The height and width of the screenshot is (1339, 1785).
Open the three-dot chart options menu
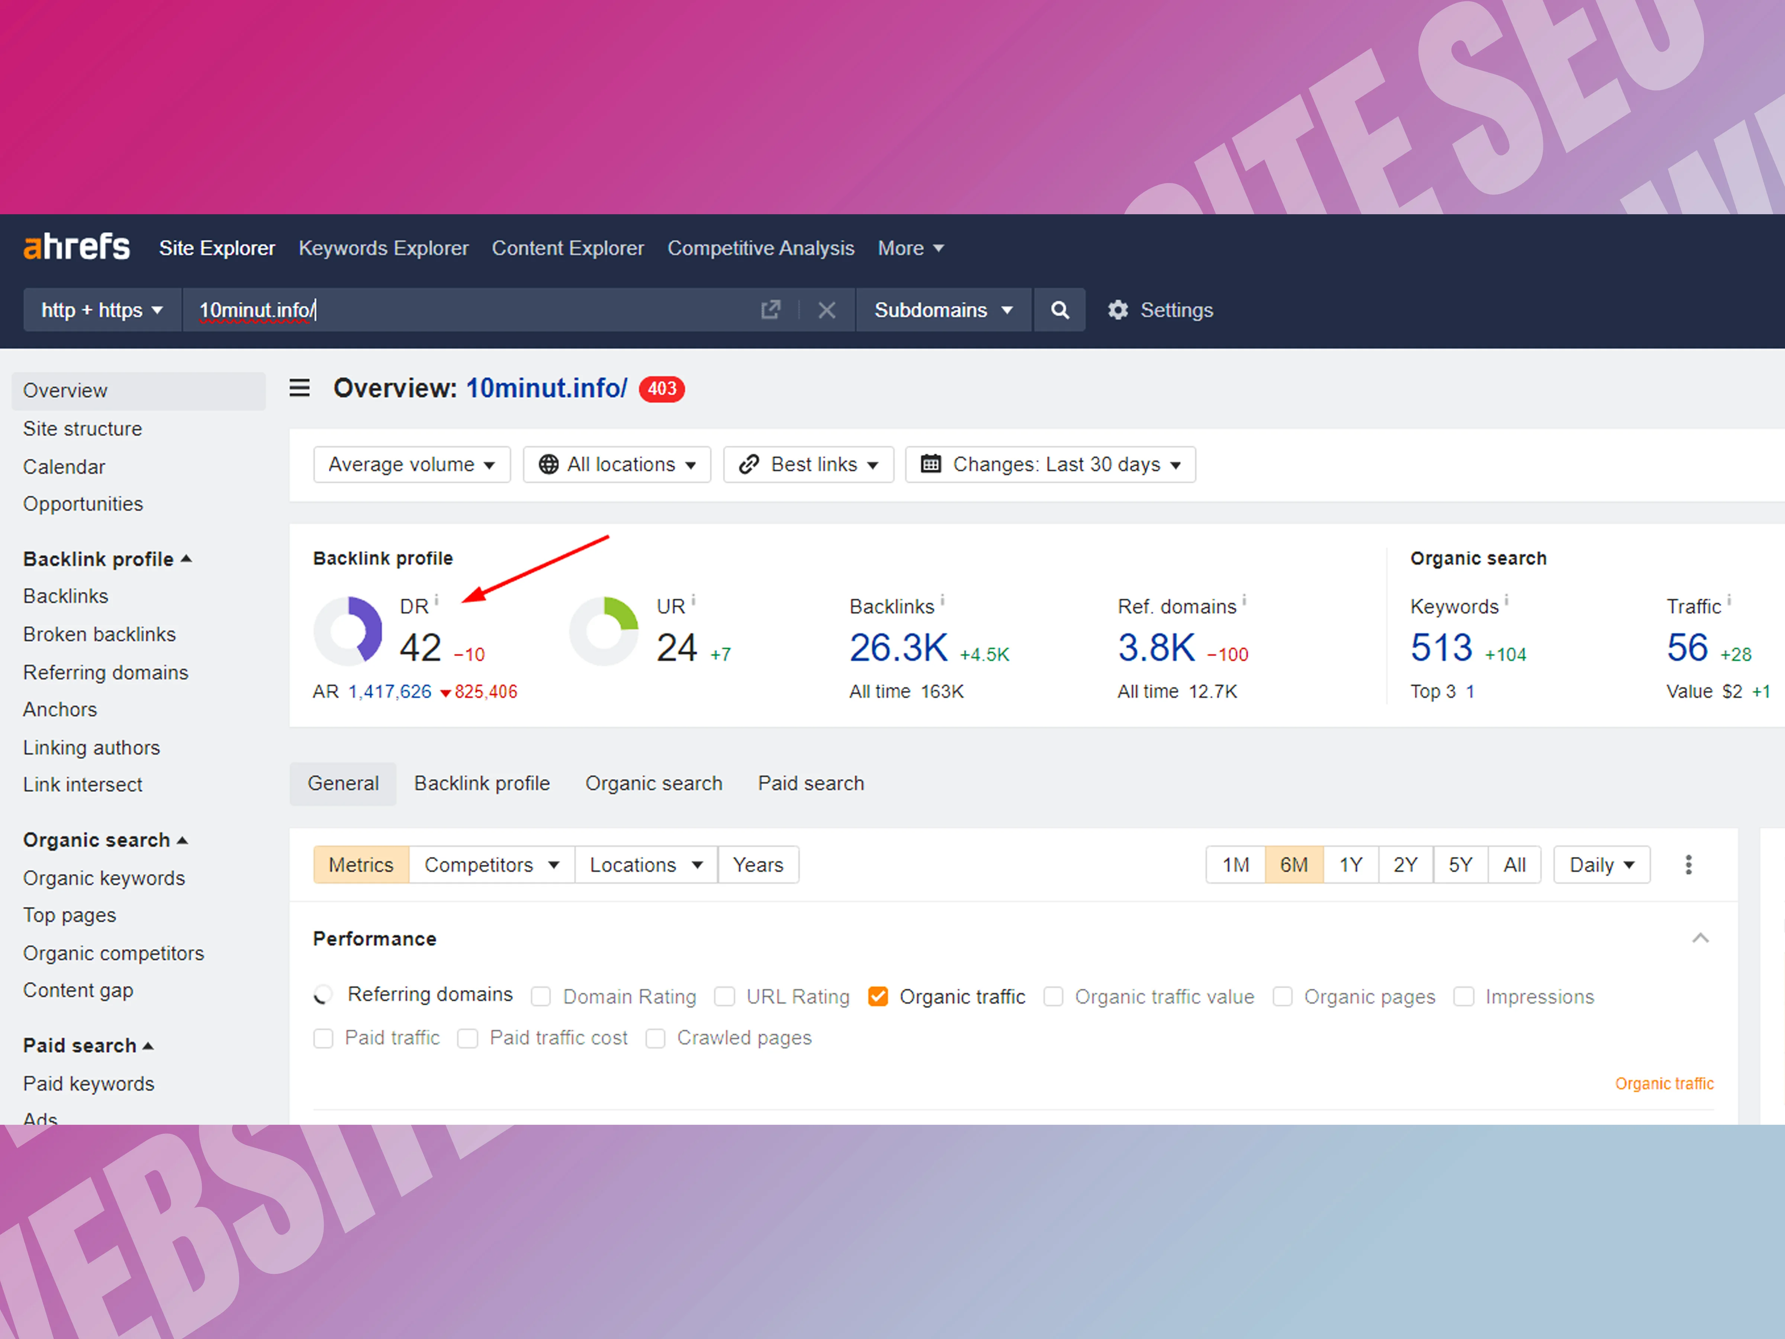point(1688,864)
